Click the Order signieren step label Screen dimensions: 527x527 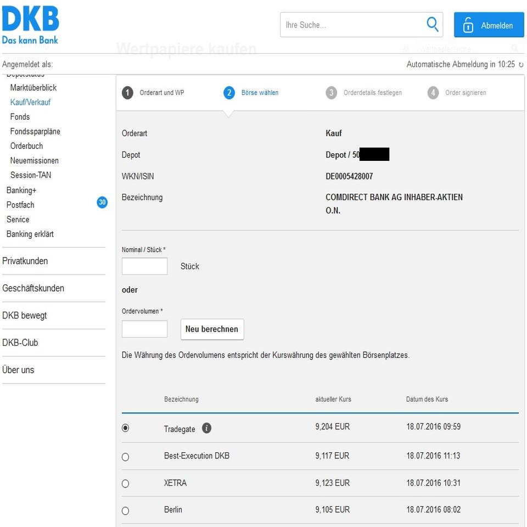point(466,93)
